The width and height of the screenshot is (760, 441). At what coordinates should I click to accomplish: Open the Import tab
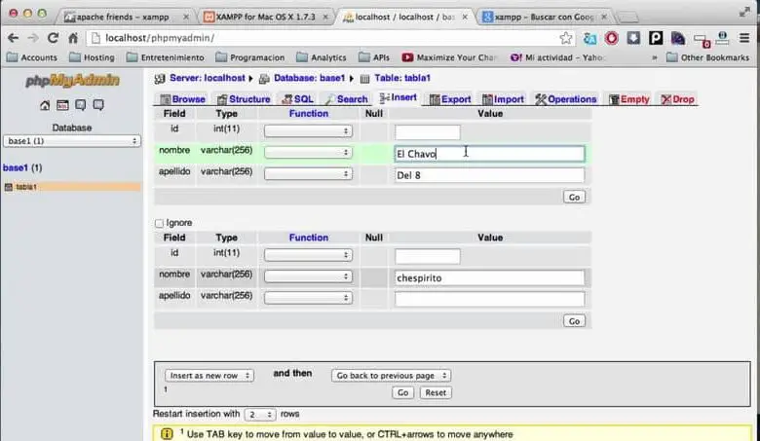click(503, 99)
